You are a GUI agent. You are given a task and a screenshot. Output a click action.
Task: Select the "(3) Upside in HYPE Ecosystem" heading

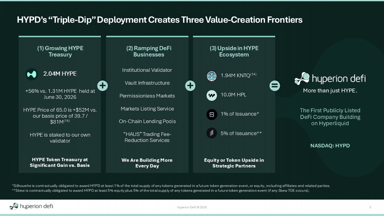tap(234, 51)
